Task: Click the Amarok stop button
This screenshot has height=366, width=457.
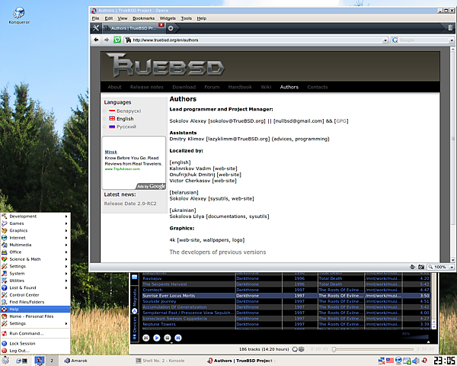Action: (167, 337)
